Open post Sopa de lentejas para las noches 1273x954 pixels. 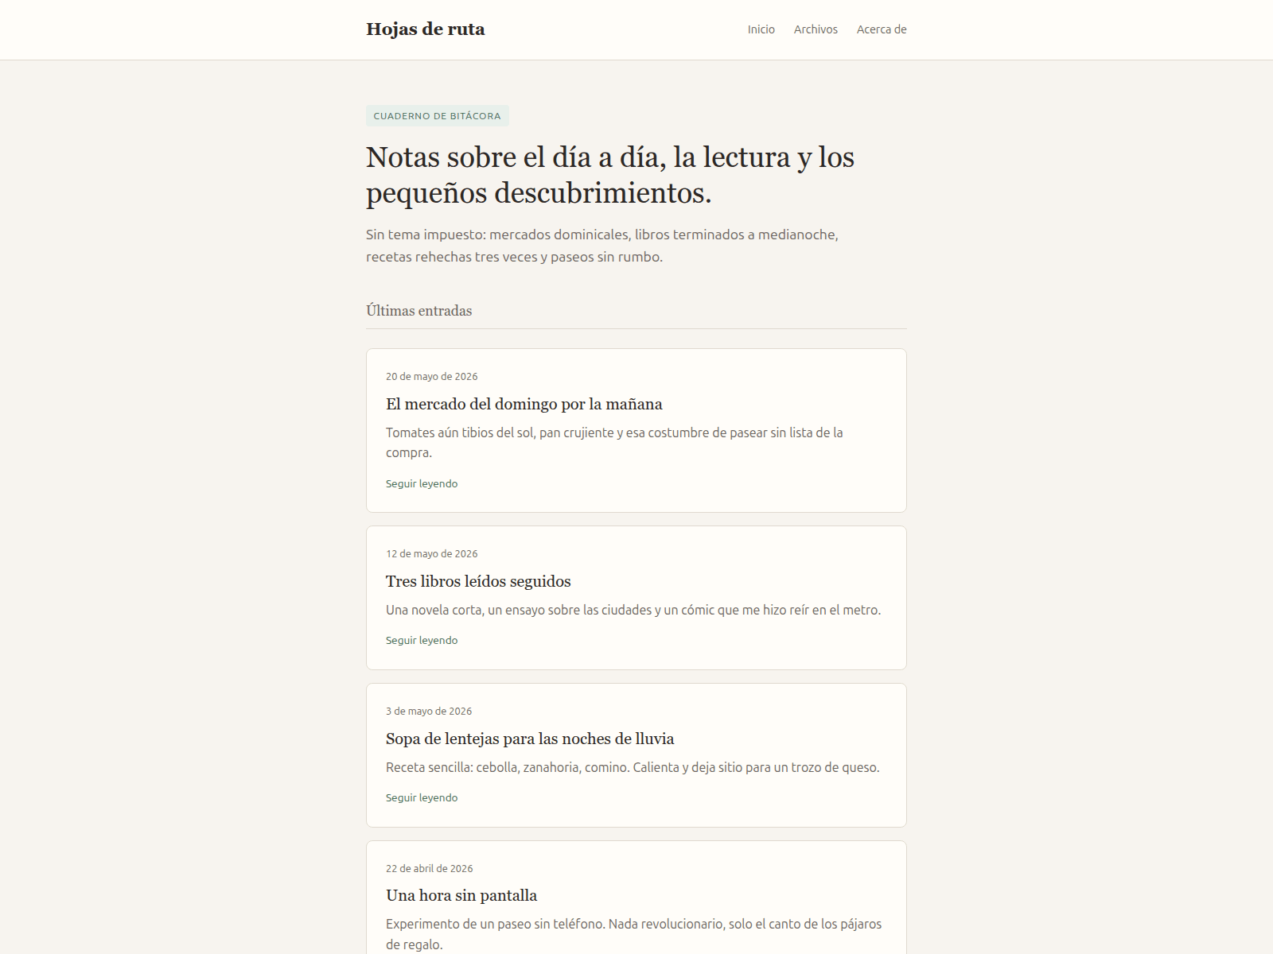530,739
